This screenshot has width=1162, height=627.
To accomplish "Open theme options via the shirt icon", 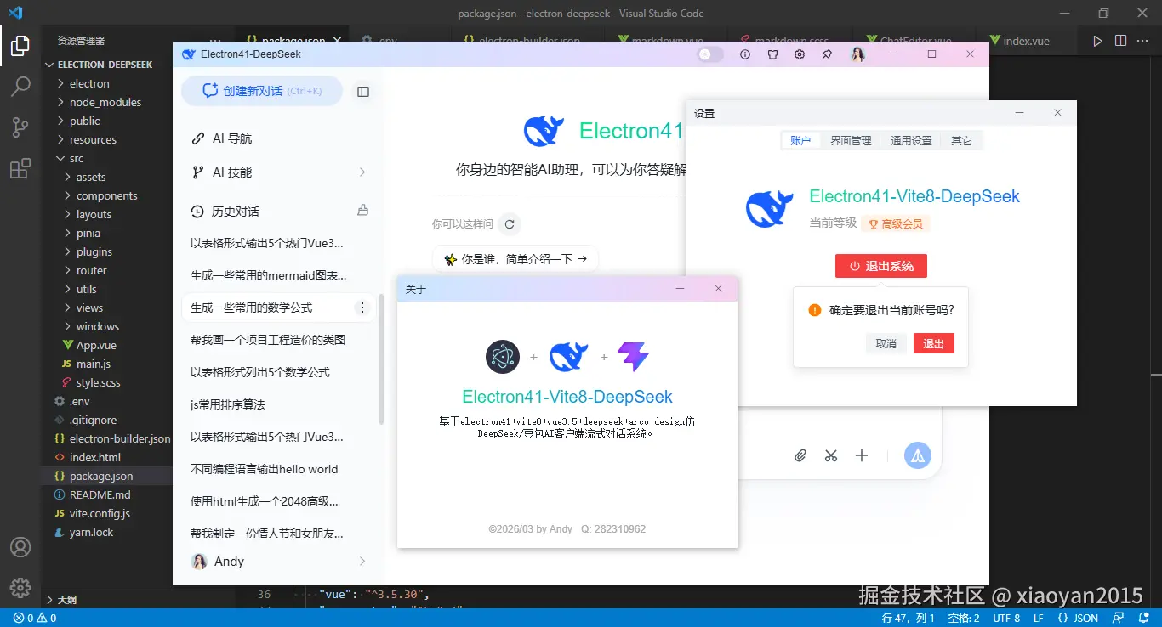I will click(x=772, y=54).
